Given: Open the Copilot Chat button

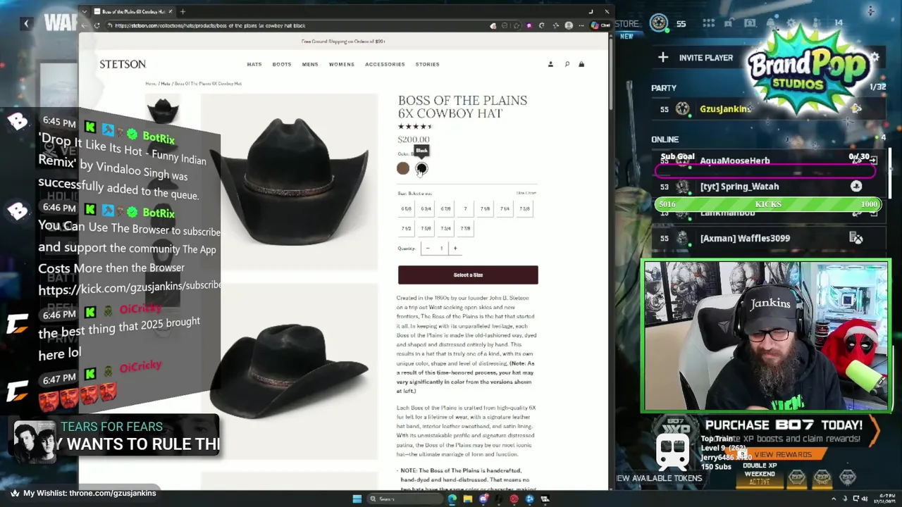Looking at the screenshot, I should (x=600, y=25).
